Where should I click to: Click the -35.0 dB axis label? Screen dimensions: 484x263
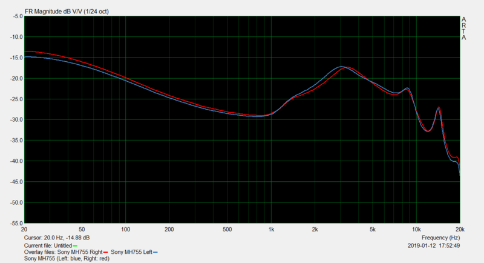(16, 141)
